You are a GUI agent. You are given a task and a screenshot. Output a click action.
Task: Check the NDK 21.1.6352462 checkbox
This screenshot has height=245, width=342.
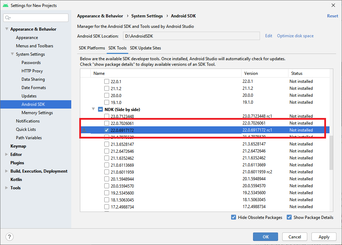click(107, 158)
